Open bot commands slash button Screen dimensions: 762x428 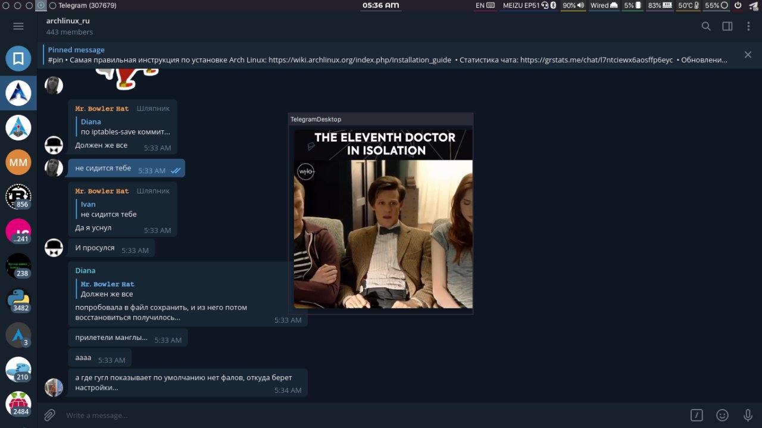point(697,415)
